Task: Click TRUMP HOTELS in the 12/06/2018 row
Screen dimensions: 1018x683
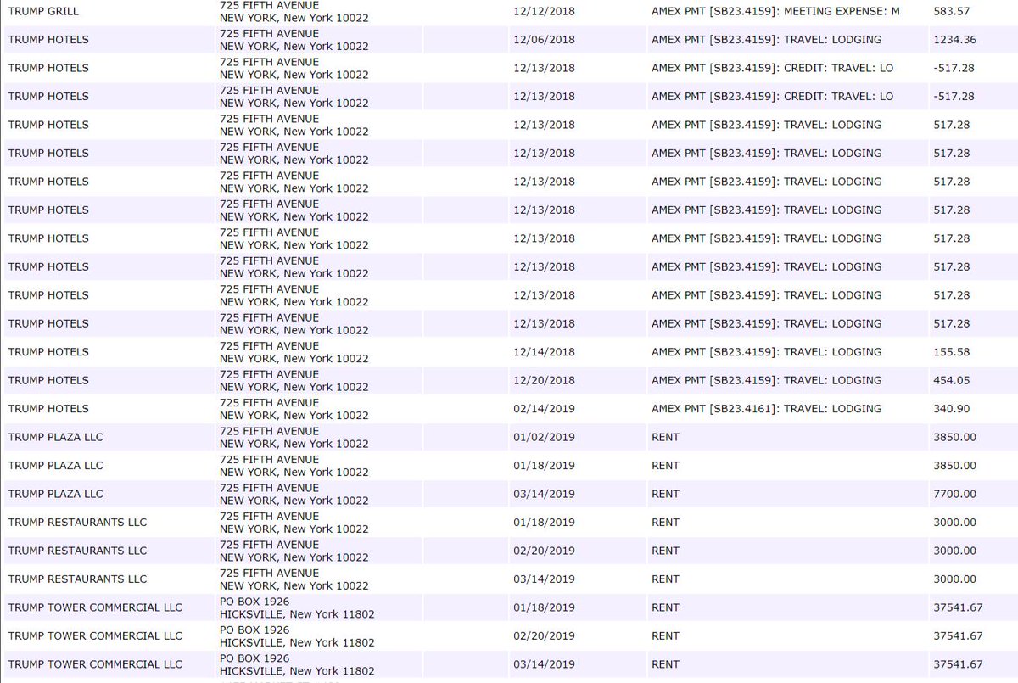Action: tap(48, 40)
